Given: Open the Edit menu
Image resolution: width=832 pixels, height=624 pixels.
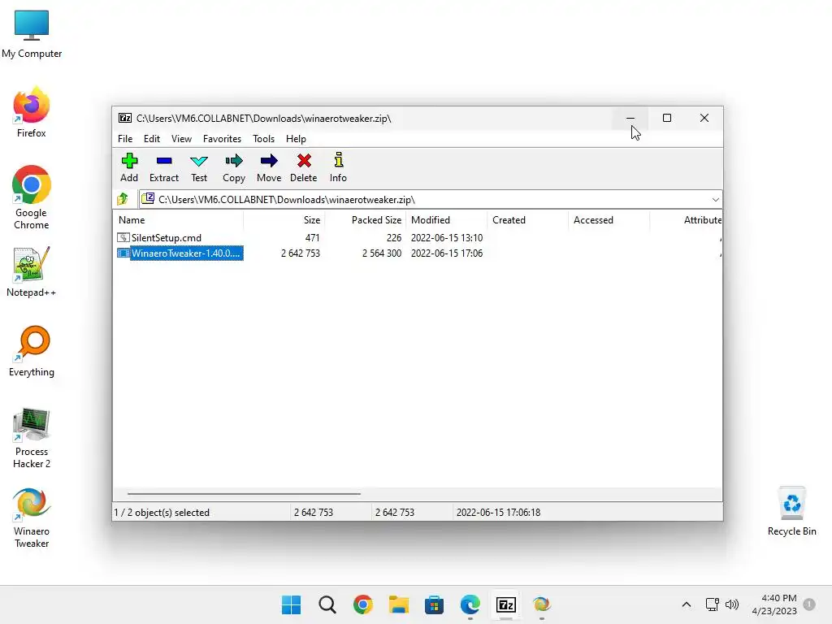Looking at the screenshot, I should [152, 138].
